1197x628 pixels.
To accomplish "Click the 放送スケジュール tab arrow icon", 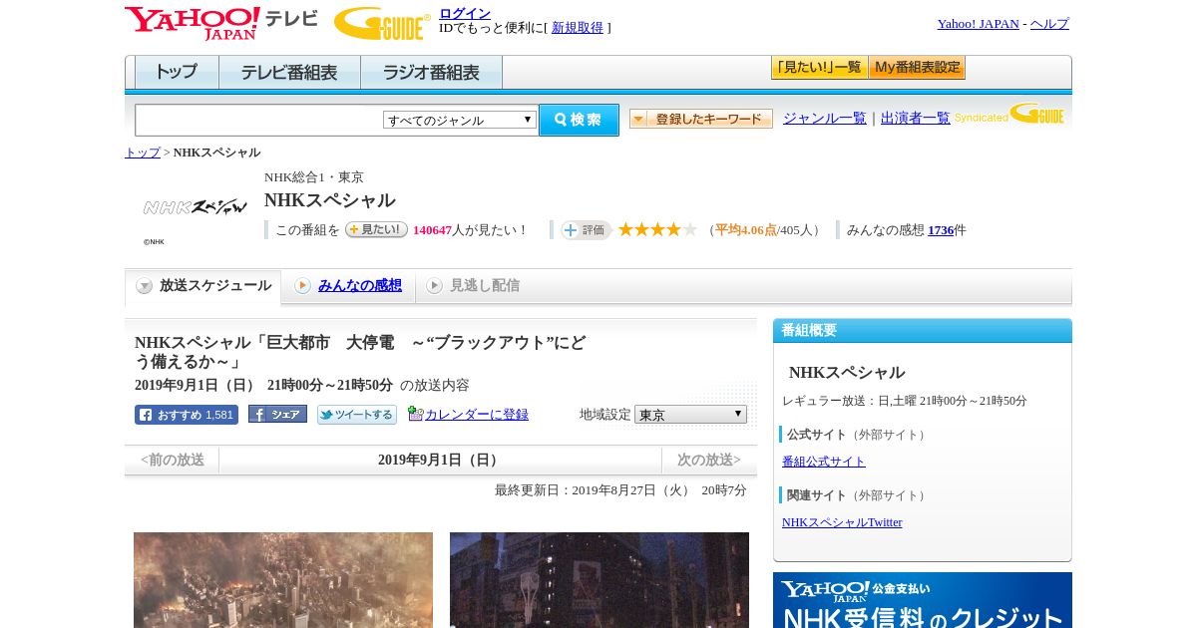I will point(145,286).
